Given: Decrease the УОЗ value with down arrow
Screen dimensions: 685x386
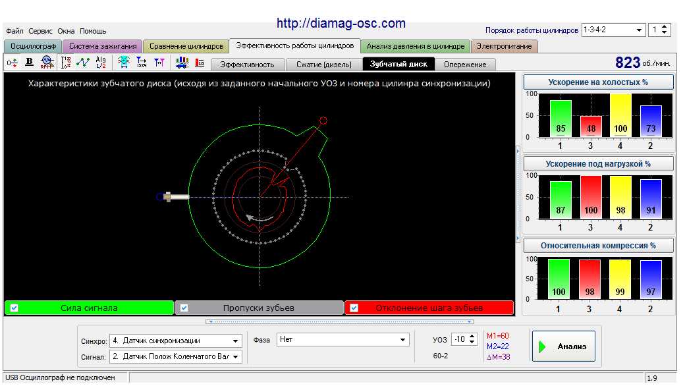Looking at the screenshot, I should point(472,342).
